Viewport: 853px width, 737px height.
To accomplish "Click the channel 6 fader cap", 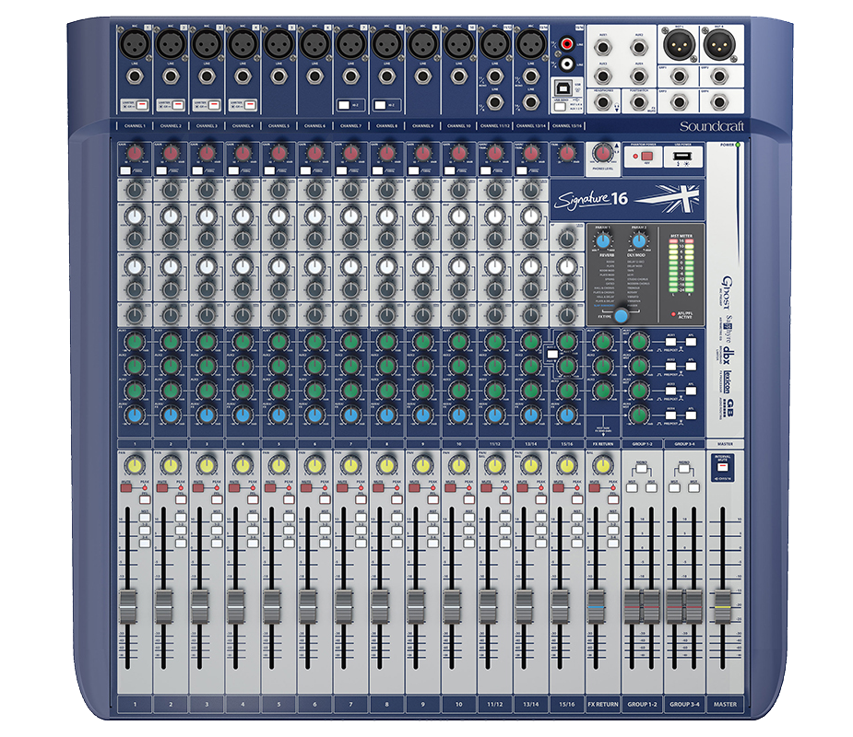I will coord(308,606).
